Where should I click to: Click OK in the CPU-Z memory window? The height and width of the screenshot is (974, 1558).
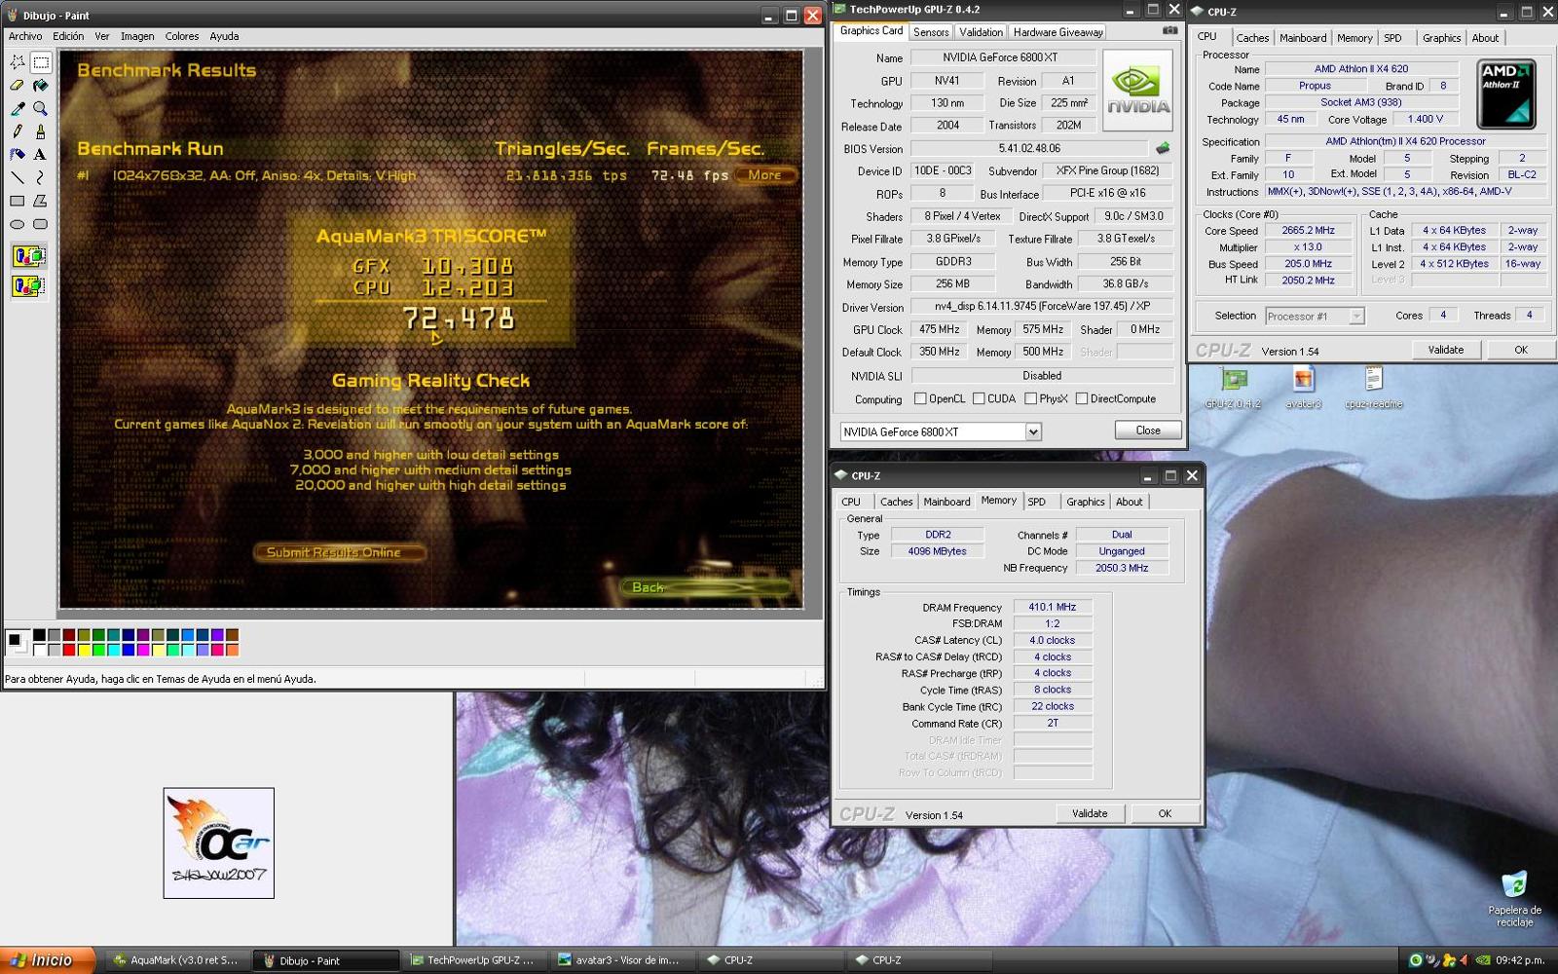pos(1165,813)
